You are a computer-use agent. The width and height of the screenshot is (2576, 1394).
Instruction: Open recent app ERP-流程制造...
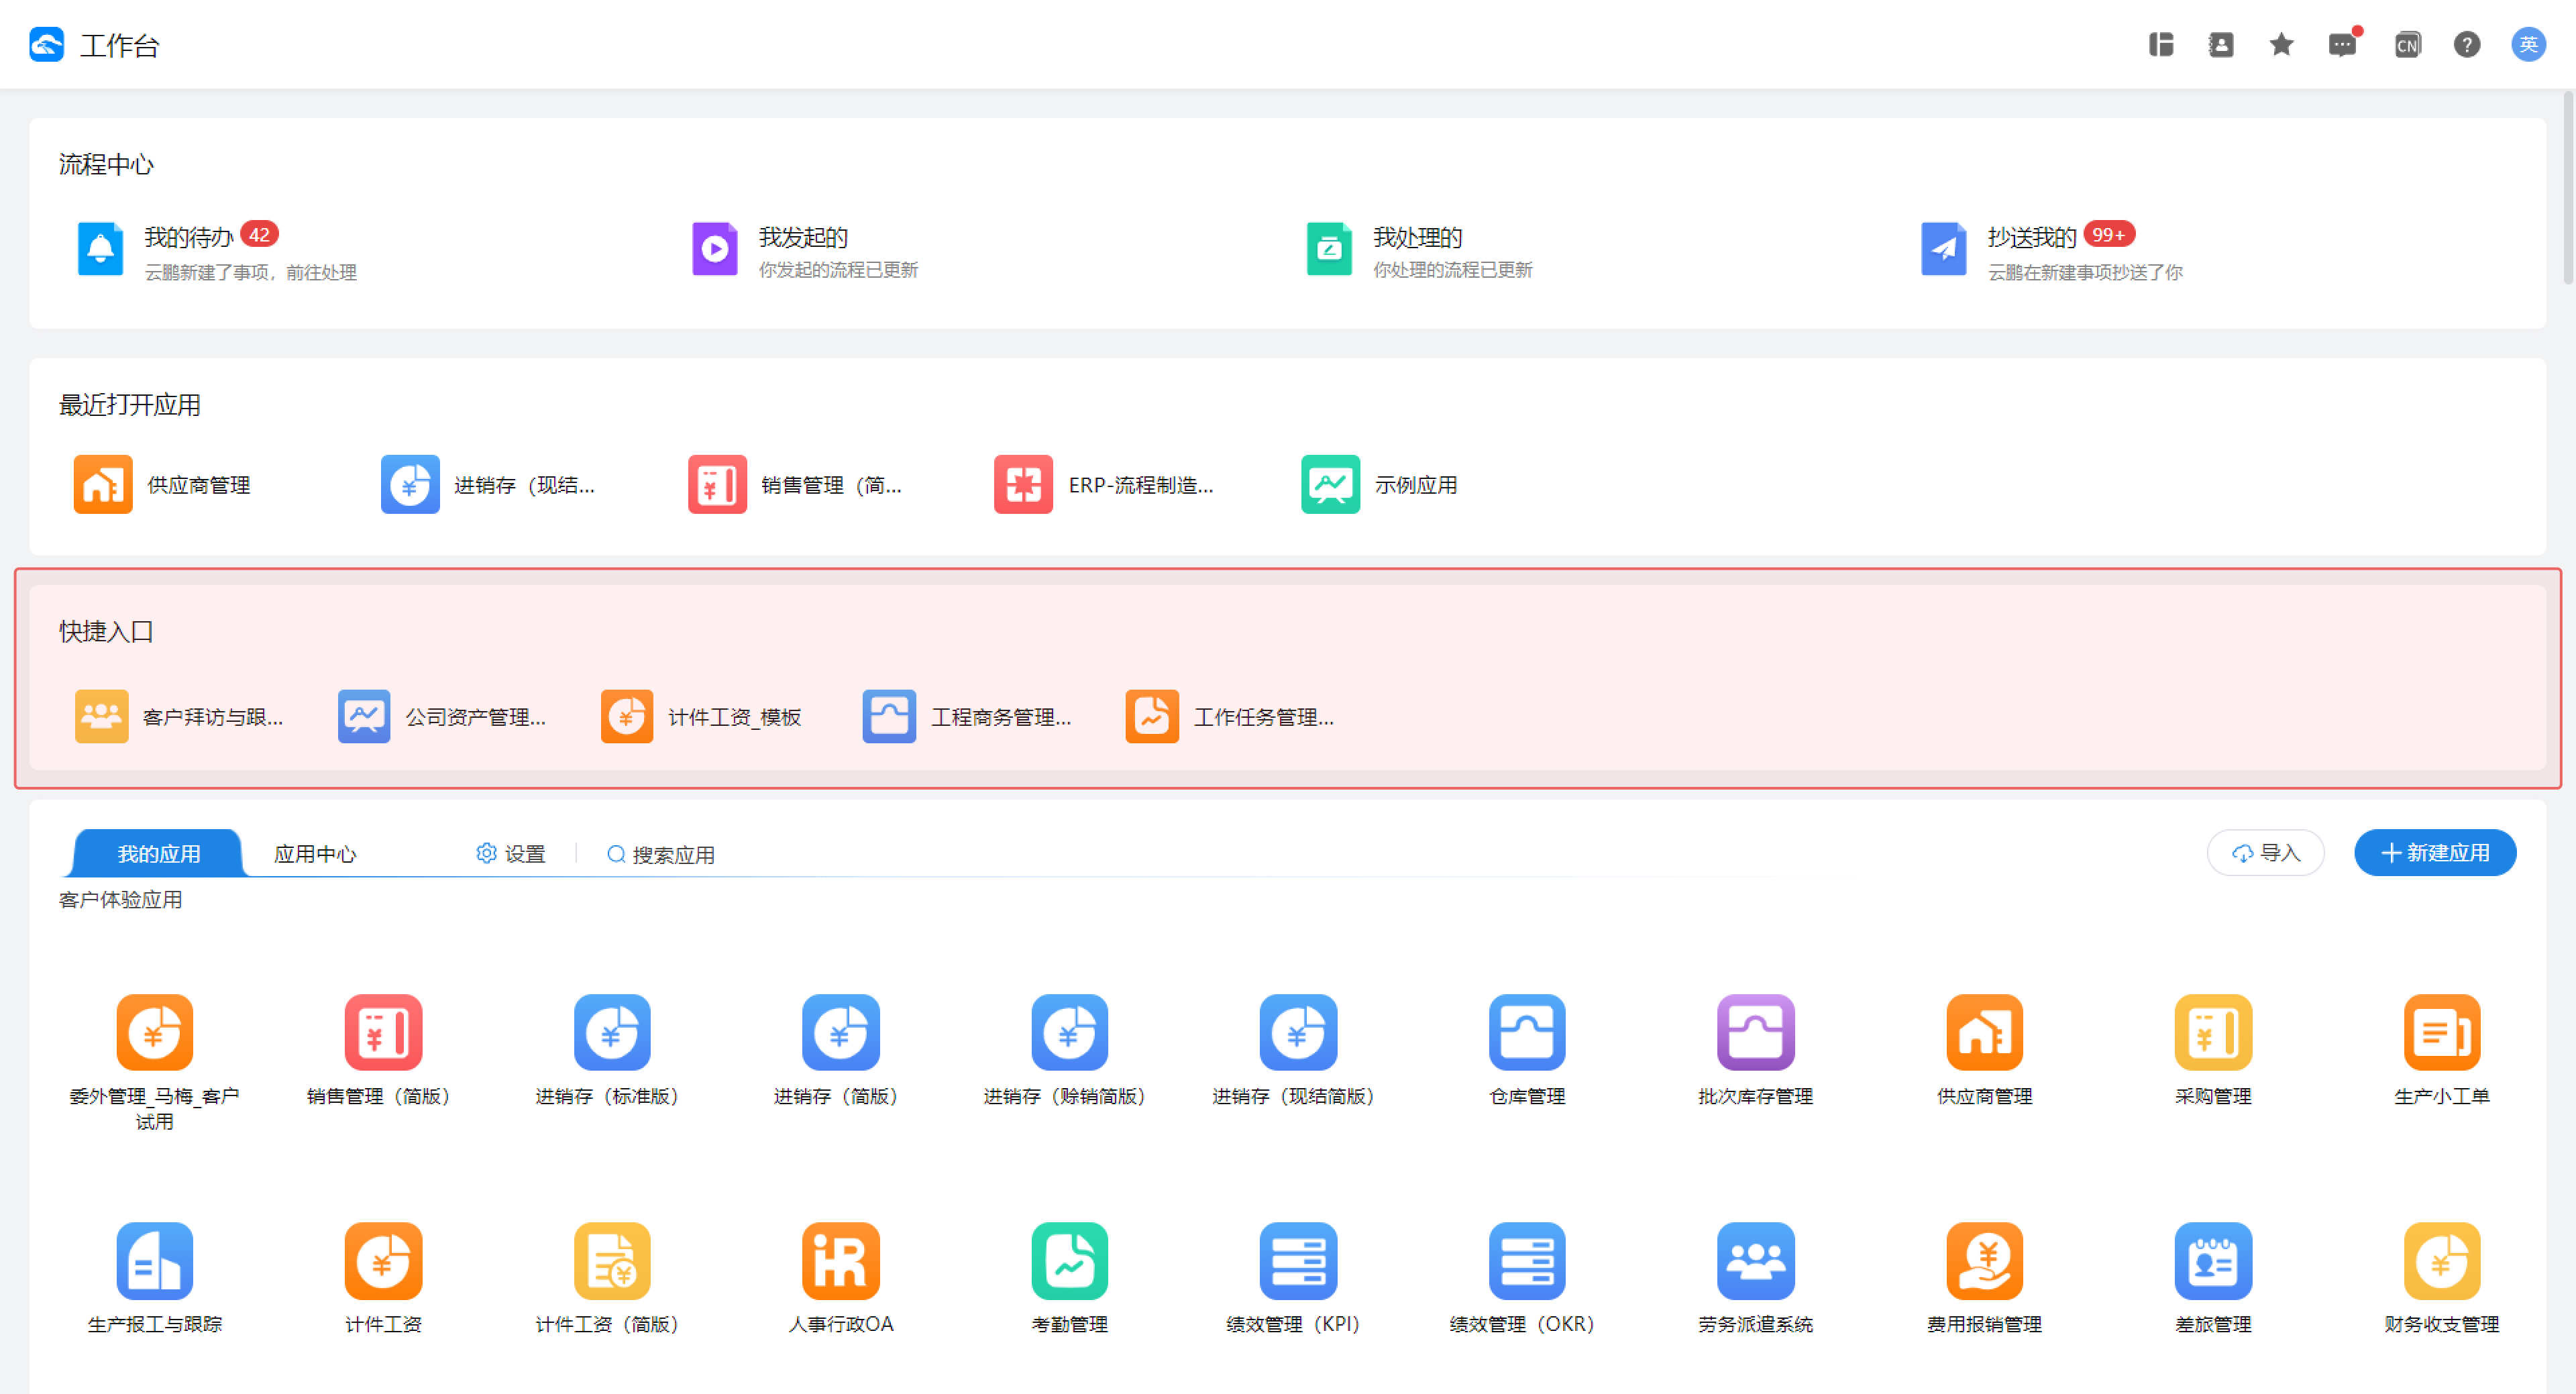(x=1104, y=485)
